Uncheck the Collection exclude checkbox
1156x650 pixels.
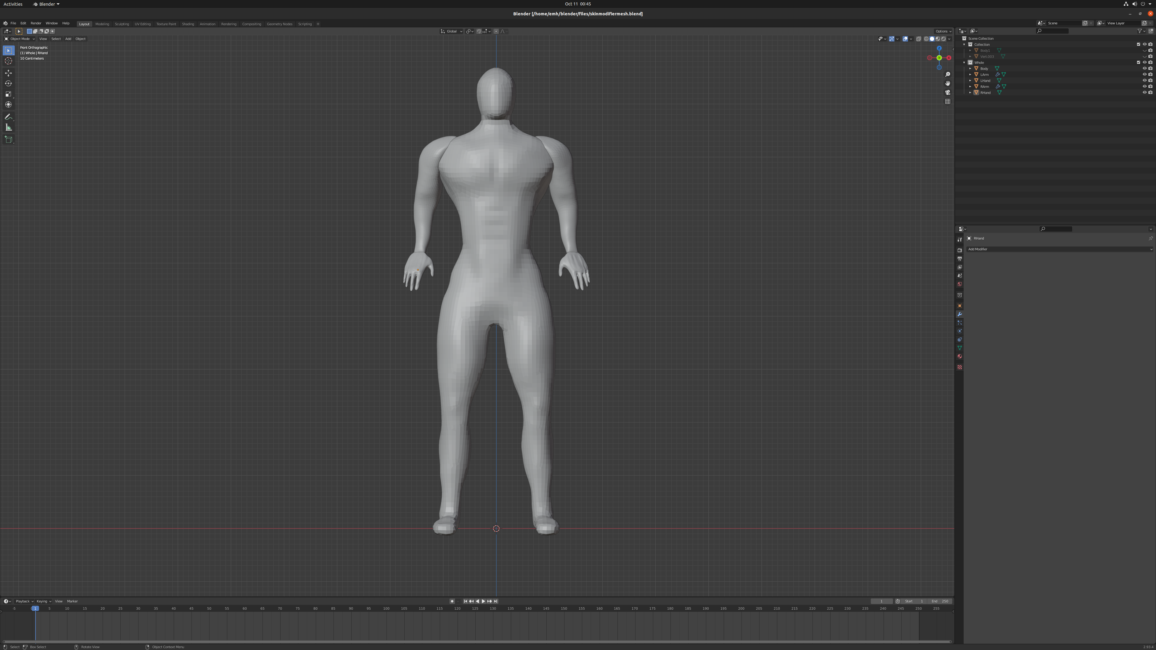click(1139, 45)
